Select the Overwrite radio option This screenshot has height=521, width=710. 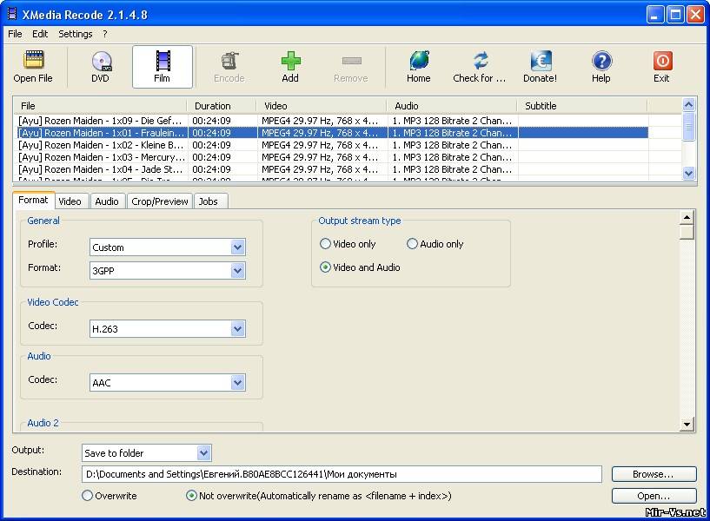point(87,496)
